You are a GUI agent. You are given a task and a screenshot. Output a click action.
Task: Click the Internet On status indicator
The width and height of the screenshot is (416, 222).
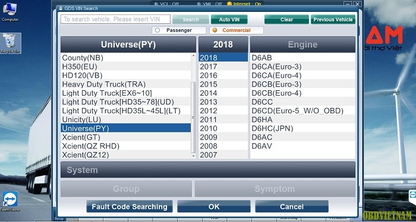pyautogui.click(x=244, y=4)
